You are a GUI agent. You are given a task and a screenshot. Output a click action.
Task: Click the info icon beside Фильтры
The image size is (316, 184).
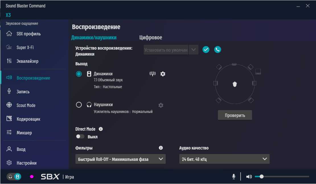pyautogui.click(x=161, y=148)
